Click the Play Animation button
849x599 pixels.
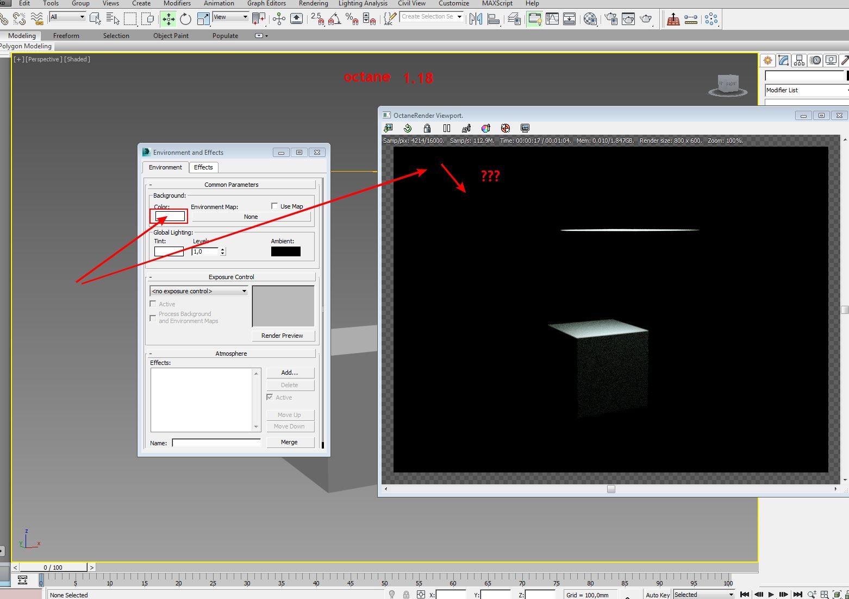tap(771, 595)
